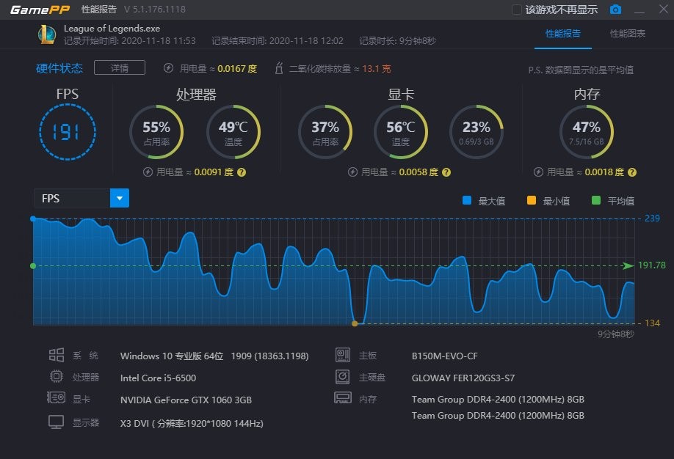674x459 pixels.
Task: Toggle the orange 最小值 legend marker
Action: [x=531, y=200]
